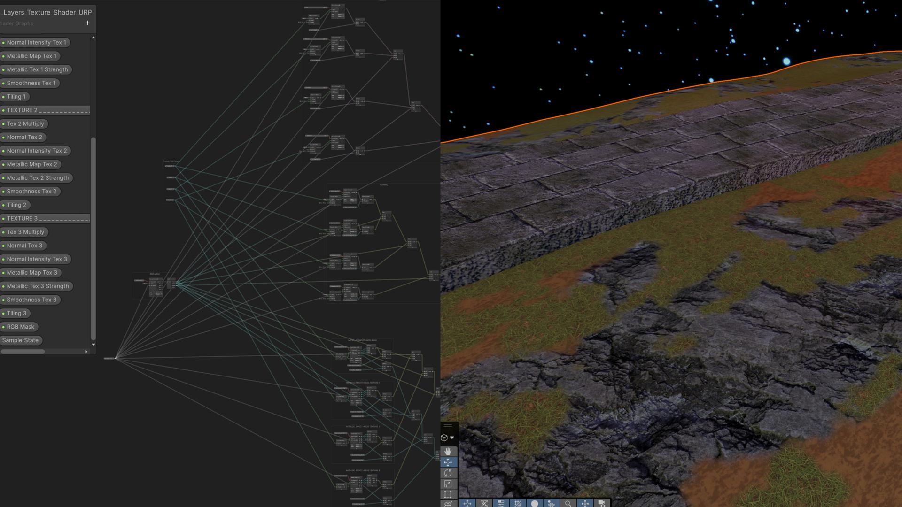
Task: Select the Rotate tool
Action: coord(448,473)
